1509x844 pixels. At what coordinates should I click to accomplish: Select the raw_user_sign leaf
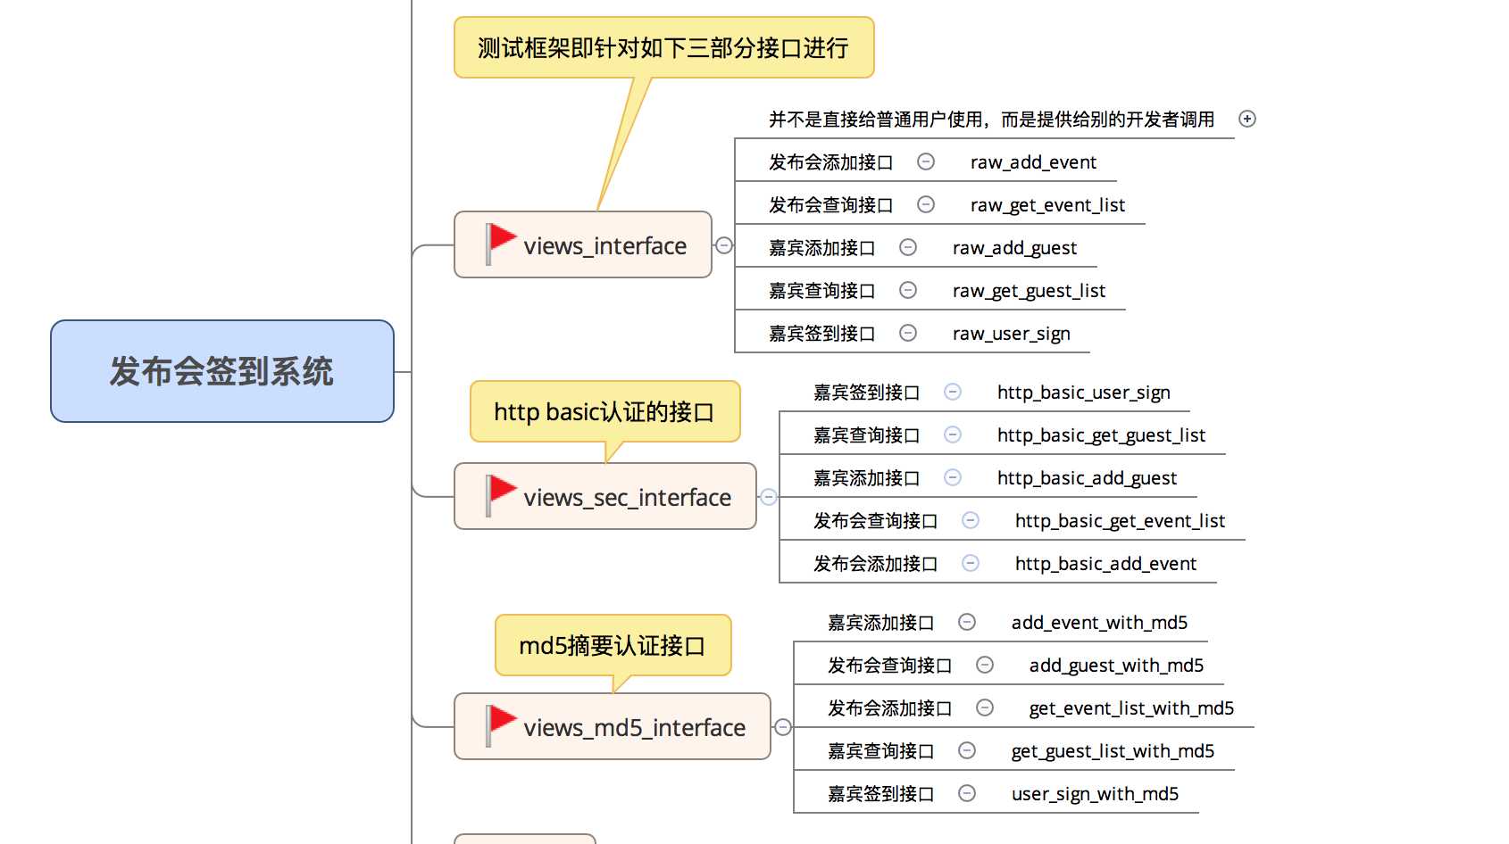click(x=1011, y=334)
